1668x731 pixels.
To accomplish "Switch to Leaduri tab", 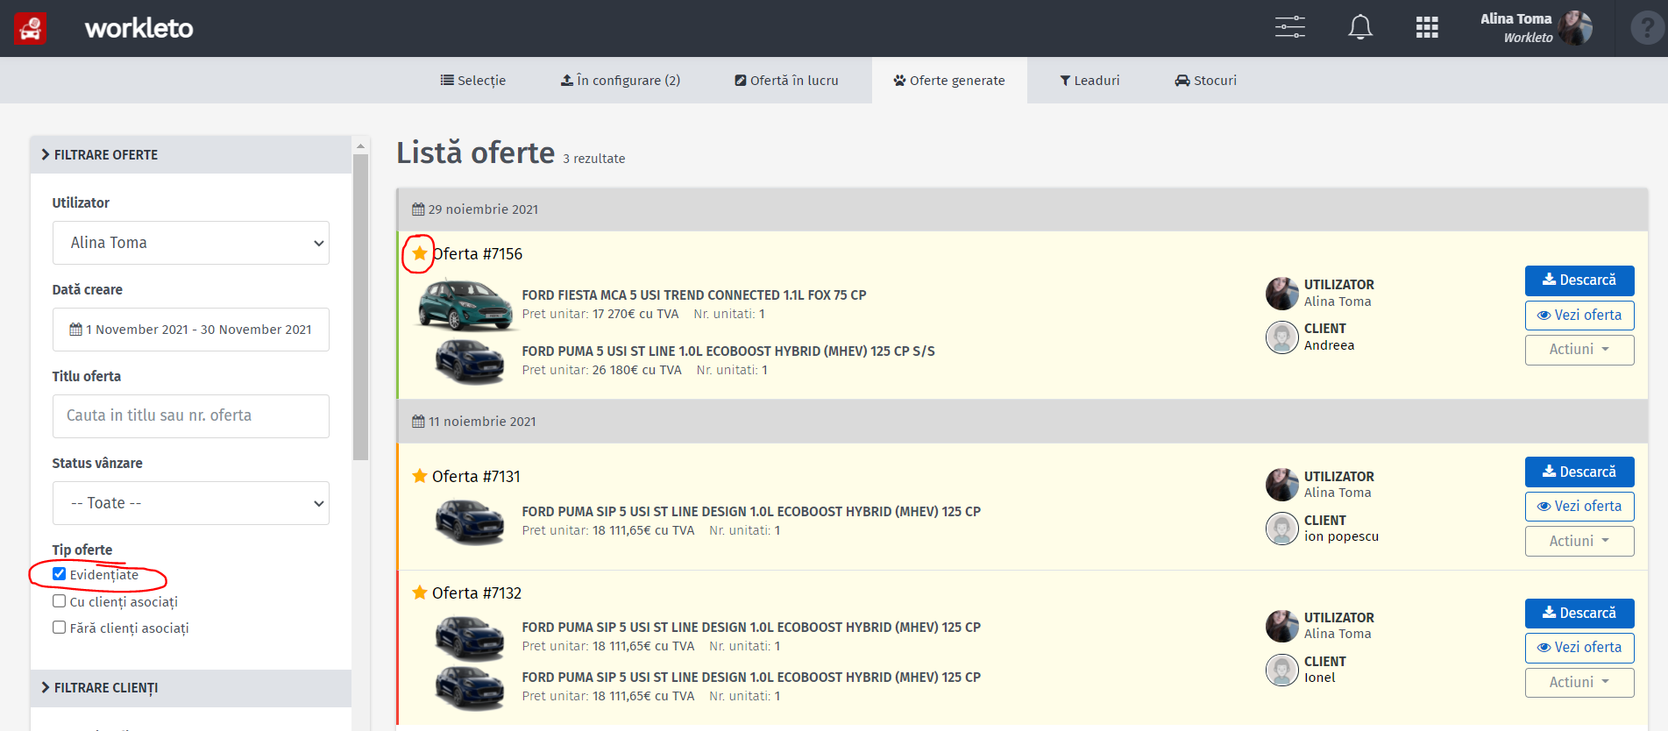I will 1090,81.
